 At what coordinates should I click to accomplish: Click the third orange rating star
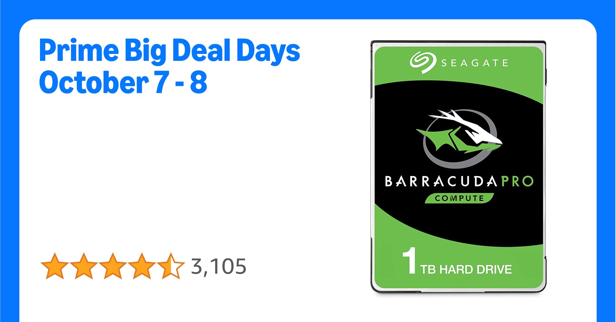(113, 266)
